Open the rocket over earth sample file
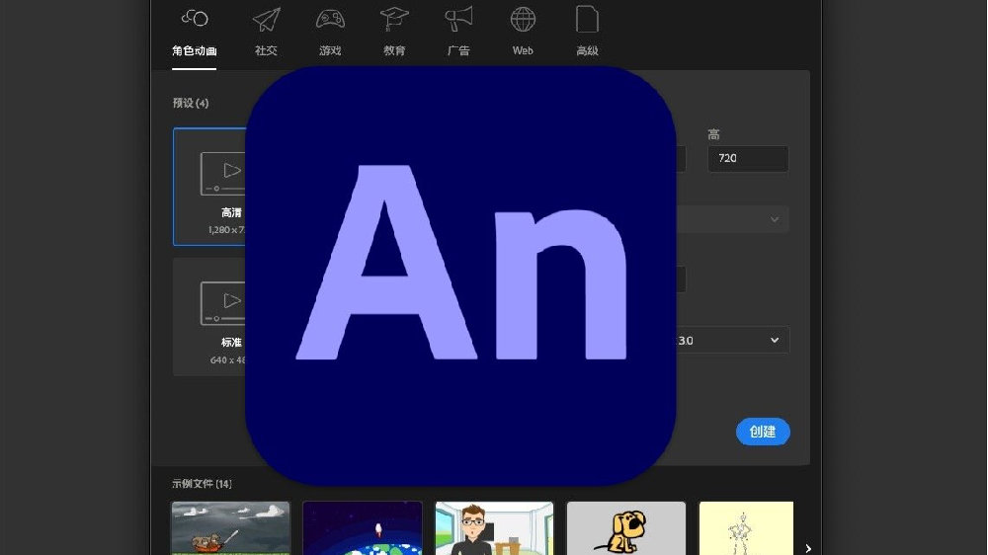Screen dimensions: 988x555 pos(363,528)
